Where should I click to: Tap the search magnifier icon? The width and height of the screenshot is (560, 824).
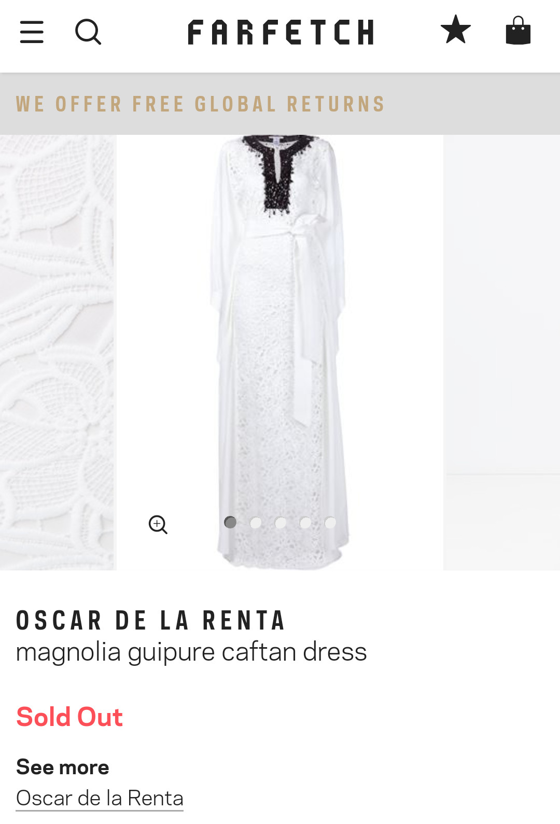coord(88,32)
